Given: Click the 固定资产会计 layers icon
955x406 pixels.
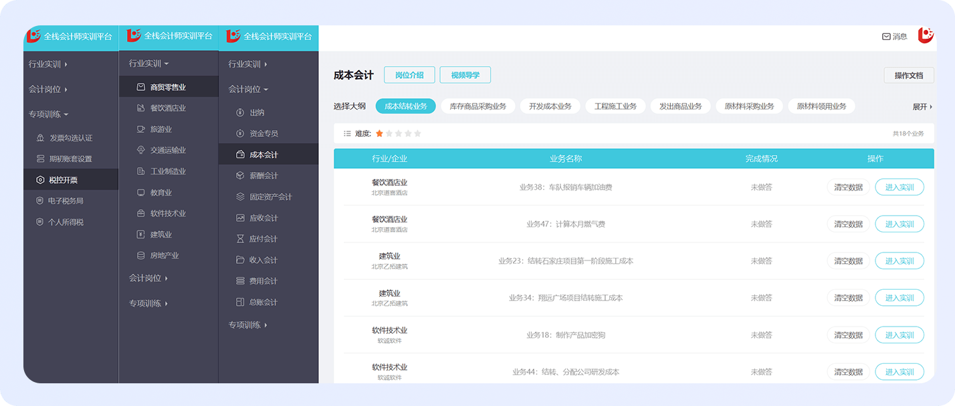Looking at the screenshot, I should [x=240, y=197].
